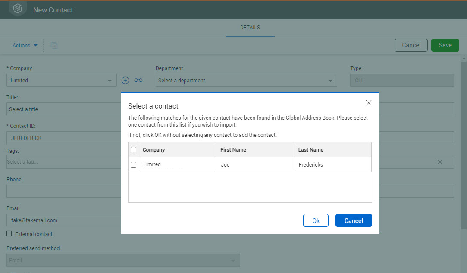Viewport: 467px width, 273px height.
Task: Open the Actions dropdown menu
Action: click(25, 45)
